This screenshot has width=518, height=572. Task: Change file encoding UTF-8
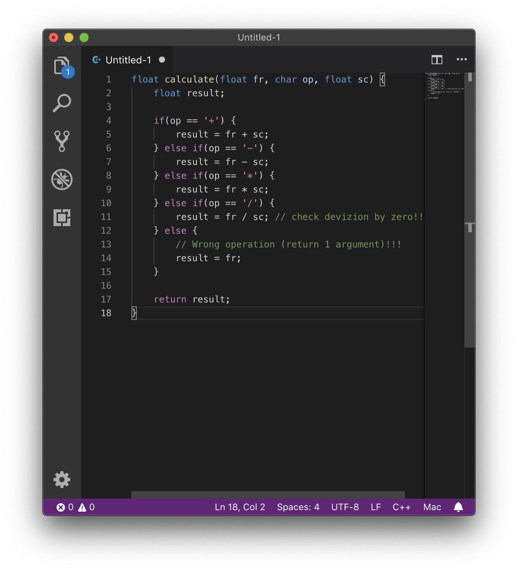point(345,507)
